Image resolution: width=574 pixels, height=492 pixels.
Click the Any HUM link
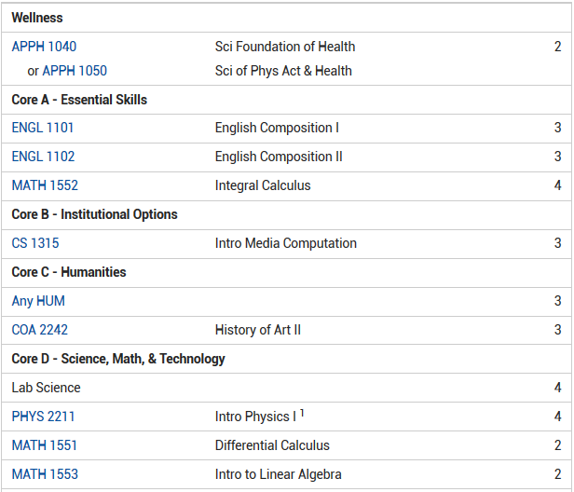(38, 301)
